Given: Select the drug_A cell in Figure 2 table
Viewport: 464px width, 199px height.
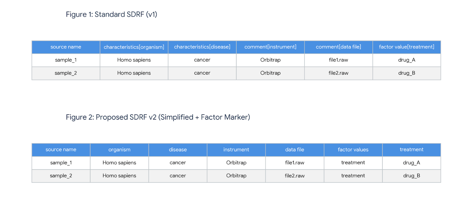Looking at the screenshot, I should (411, 163).
